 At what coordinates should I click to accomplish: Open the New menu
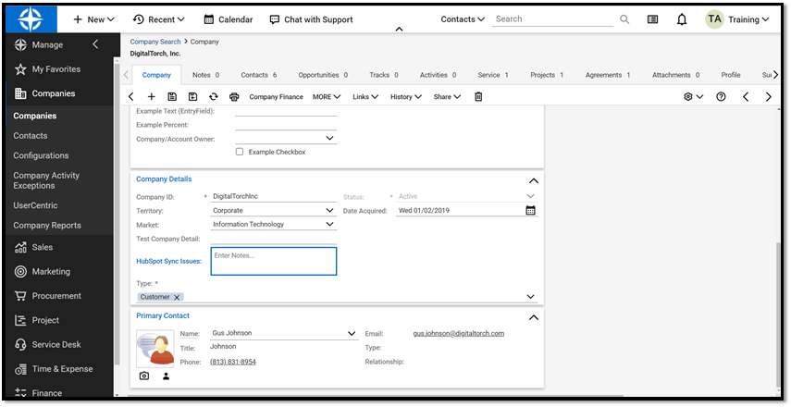click(x=94, y=19)
